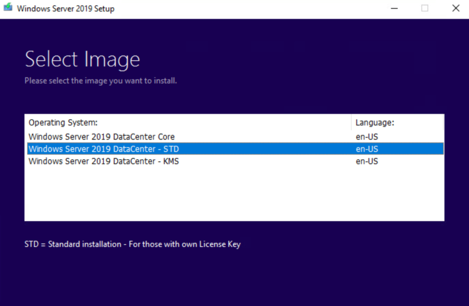
Task: Select Windows Server 2019 DataCenter - KMS row
Action: click(x=235, y=161)
